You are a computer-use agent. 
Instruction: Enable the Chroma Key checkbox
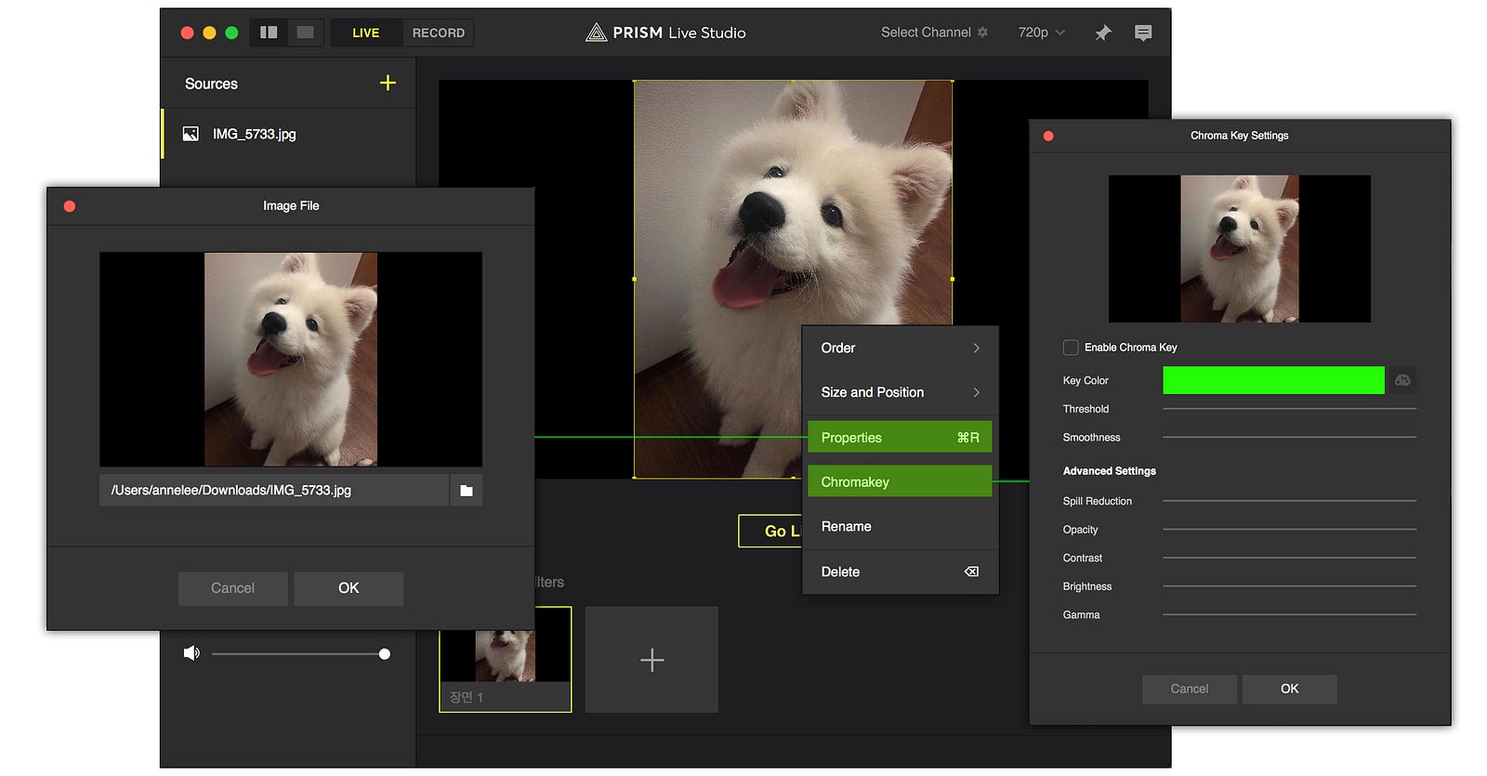pyautogui.click(x=1071, y=348)
